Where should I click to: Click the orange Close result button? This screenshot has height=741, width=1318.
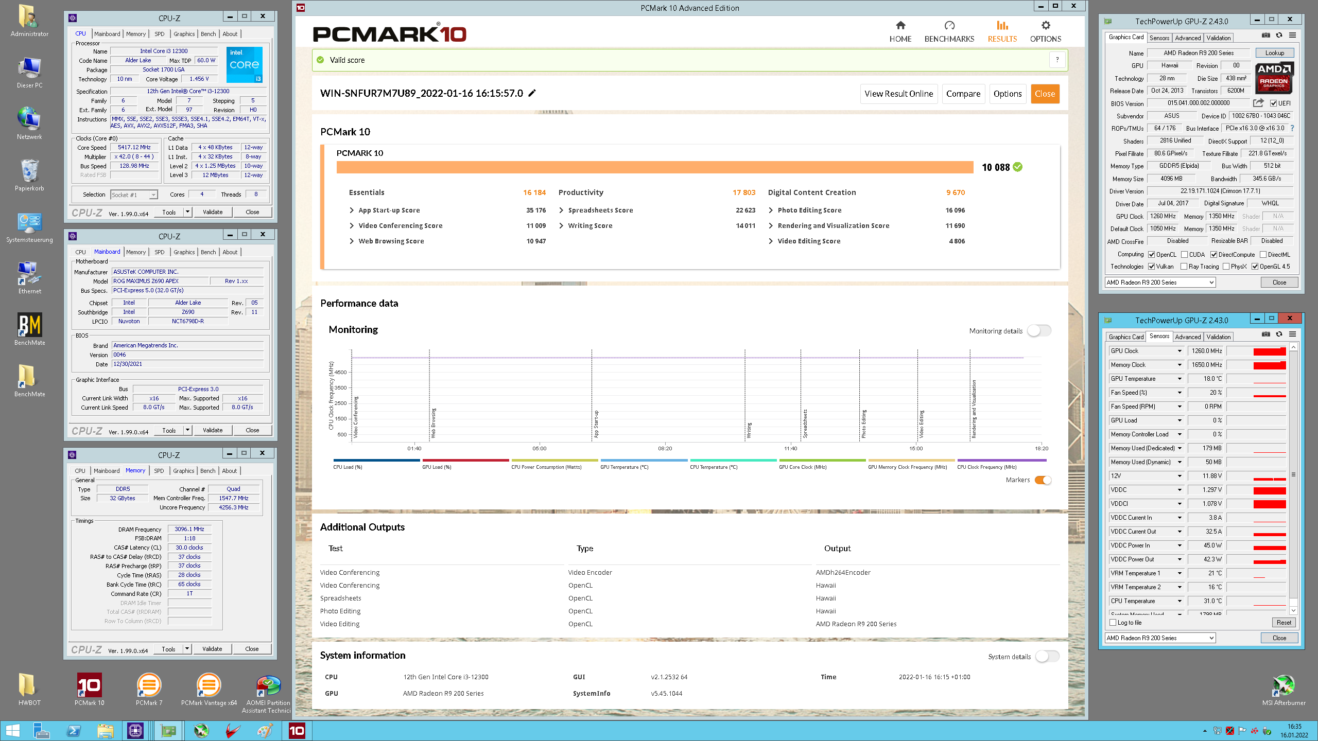[x=1045, y=94]
